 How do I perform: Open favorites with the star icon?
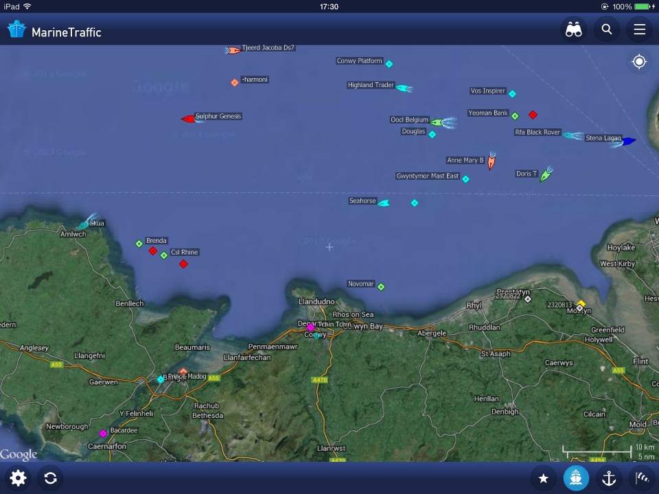pos(543,478)
